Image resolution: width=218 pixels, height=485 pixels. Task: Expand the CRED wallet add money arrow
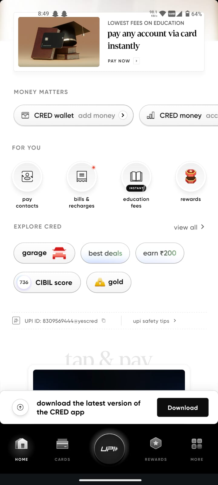123,115
